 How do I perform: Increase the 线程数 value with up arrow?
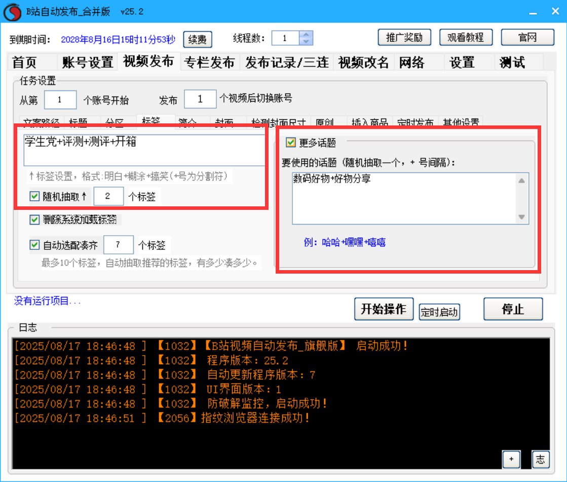click(x=306, y=34)
